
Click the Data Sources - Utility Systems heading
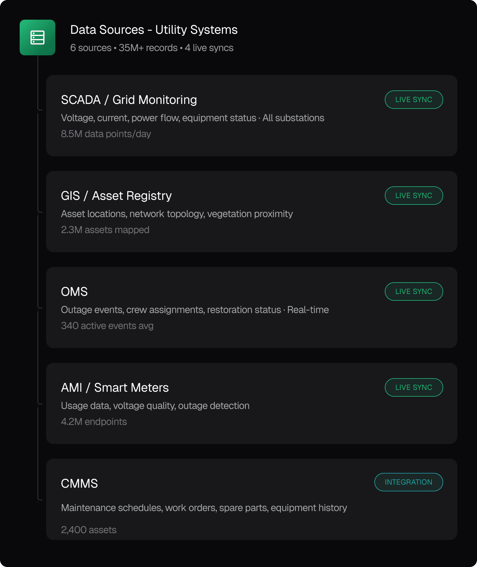coord(154,30)
